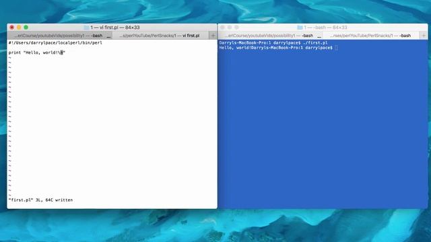Click the bash prompt cursor in right terminal
This screenshot has height=242, width=431.
(336, 48)
